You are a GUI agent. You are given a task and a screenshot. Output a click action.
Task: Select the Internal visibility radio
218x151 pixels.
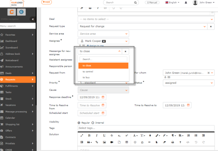tap(93, 123)
